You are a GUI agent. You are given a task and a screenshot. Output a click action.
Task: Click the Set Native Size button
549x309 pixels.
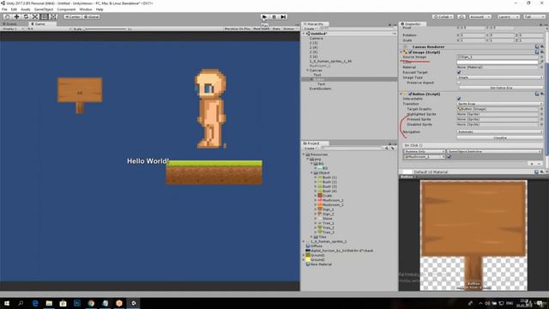501,88
